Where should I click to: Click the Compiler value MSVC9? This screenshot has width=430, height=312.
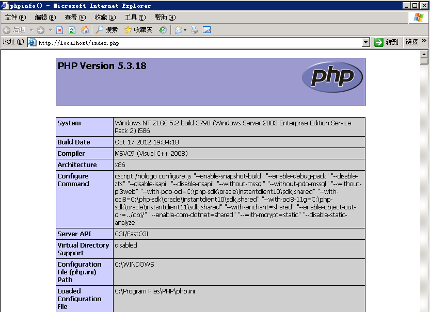coord(151,153)
